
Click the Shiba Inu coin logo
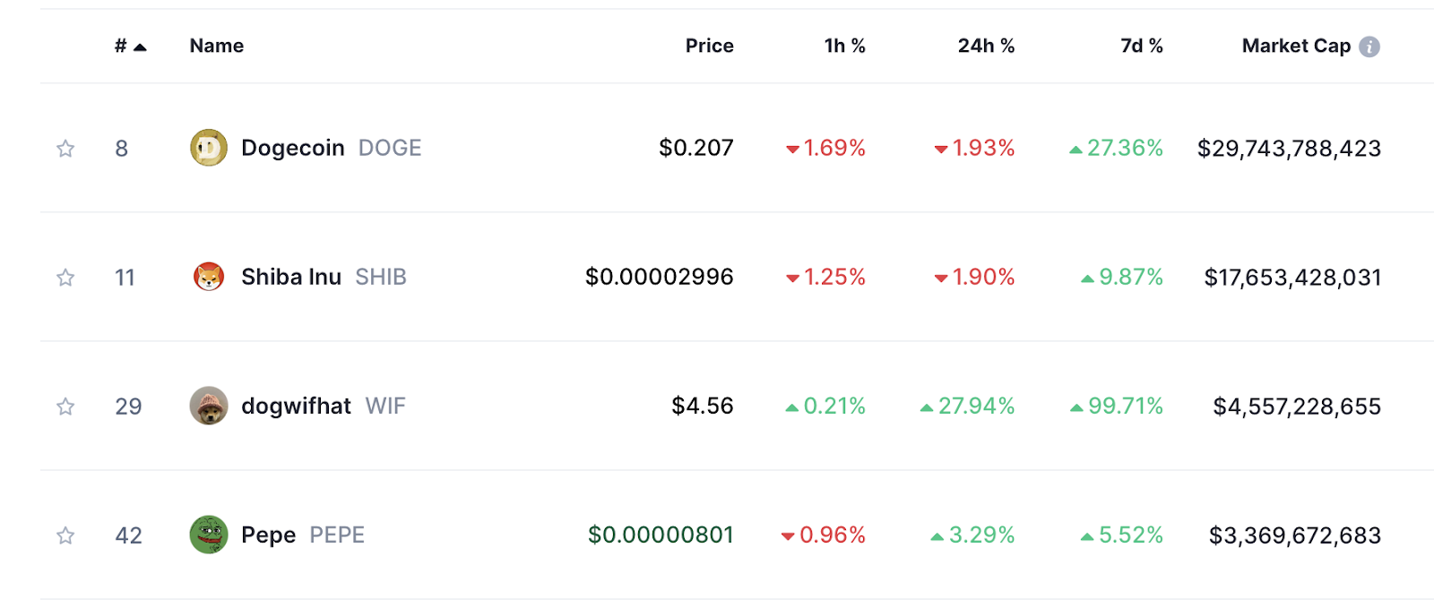pos(209,277)
